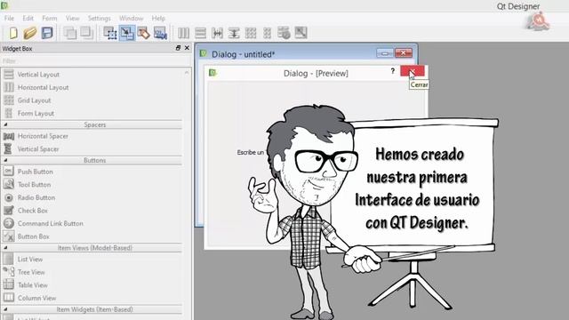Image resolution: width=569 pixels, height=320 pixels.
Task: Select the Edit Buddies mode icon
Action: tap(143, 33)
